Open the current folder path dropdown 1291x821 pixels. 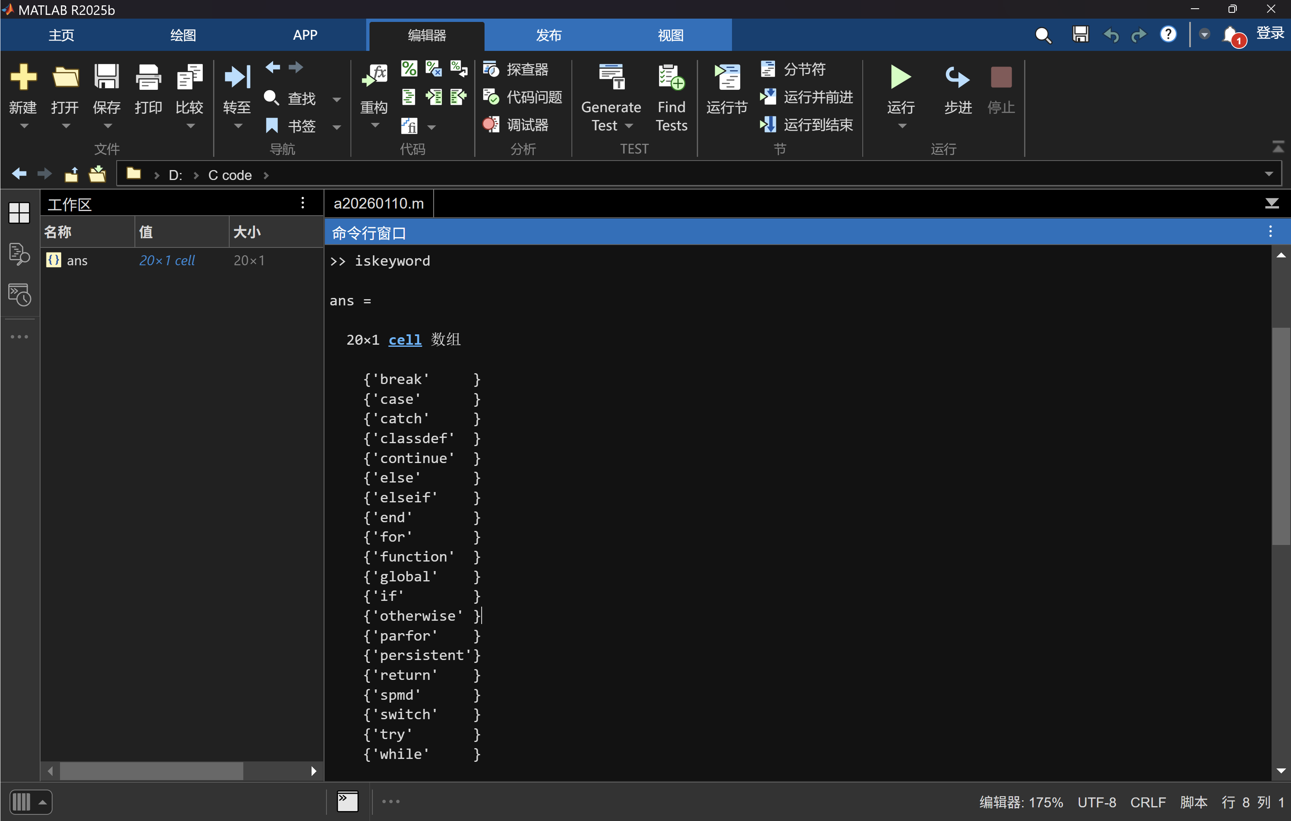(x=1269, y=174)
